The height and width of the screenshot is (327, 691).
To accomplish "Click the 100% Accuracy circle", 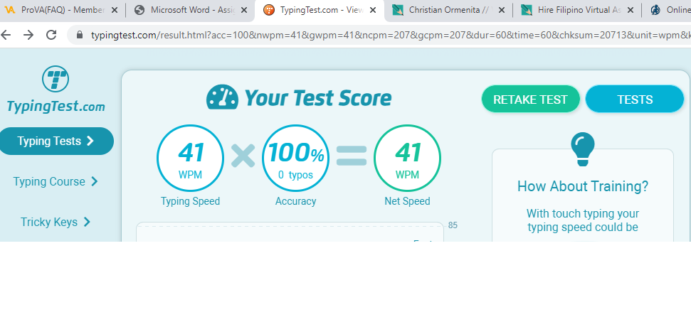I will point(296,158).
